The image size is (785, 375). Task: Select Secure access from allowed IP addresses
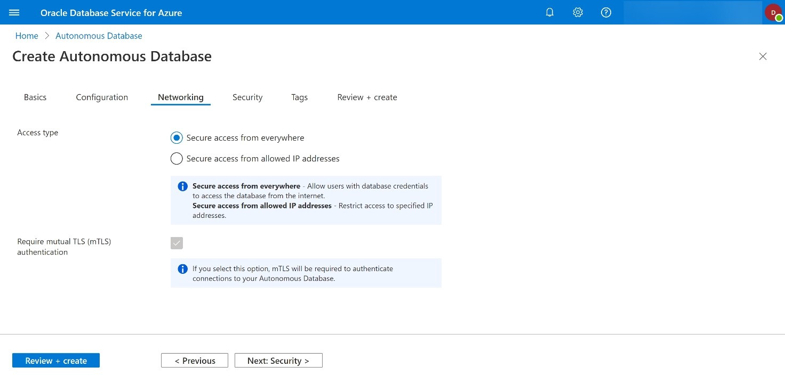177,159
